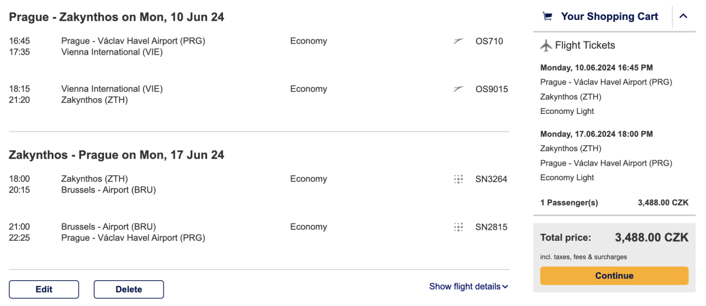The width and height of the screenshot is (706, 306).
Task: Collapse the Your Shopping Cart panel
Action: pos(683,16)
